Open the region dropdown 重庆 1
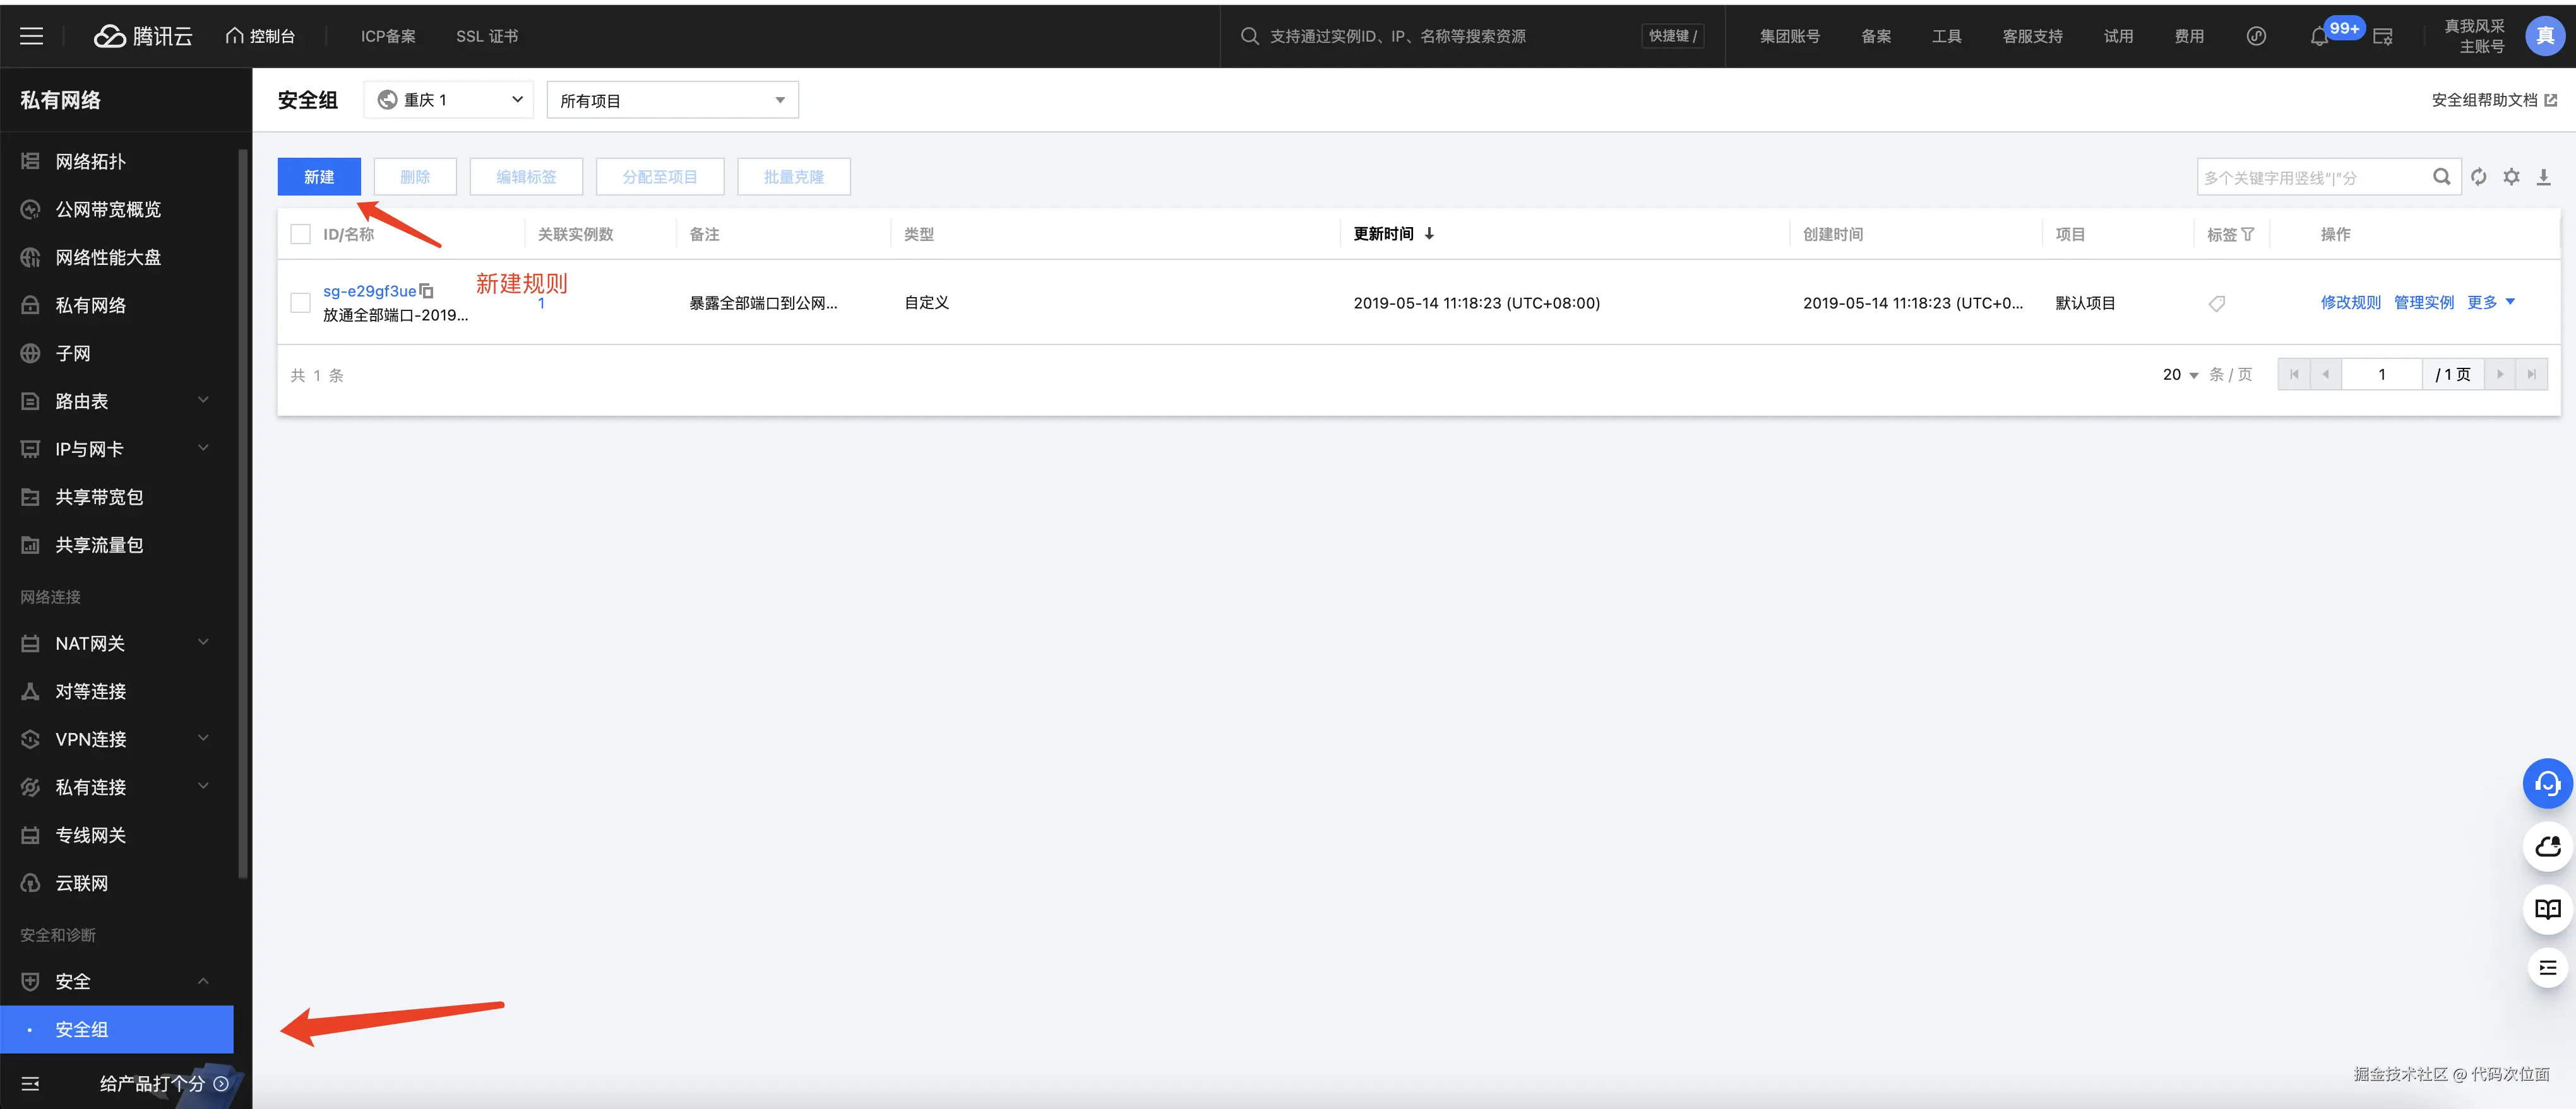The image size is (2576, 1109). coord(449,100)
